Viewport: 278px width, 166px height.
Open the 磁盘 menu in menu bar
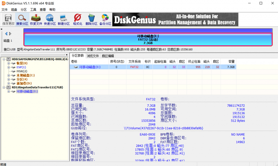point(14,9)
